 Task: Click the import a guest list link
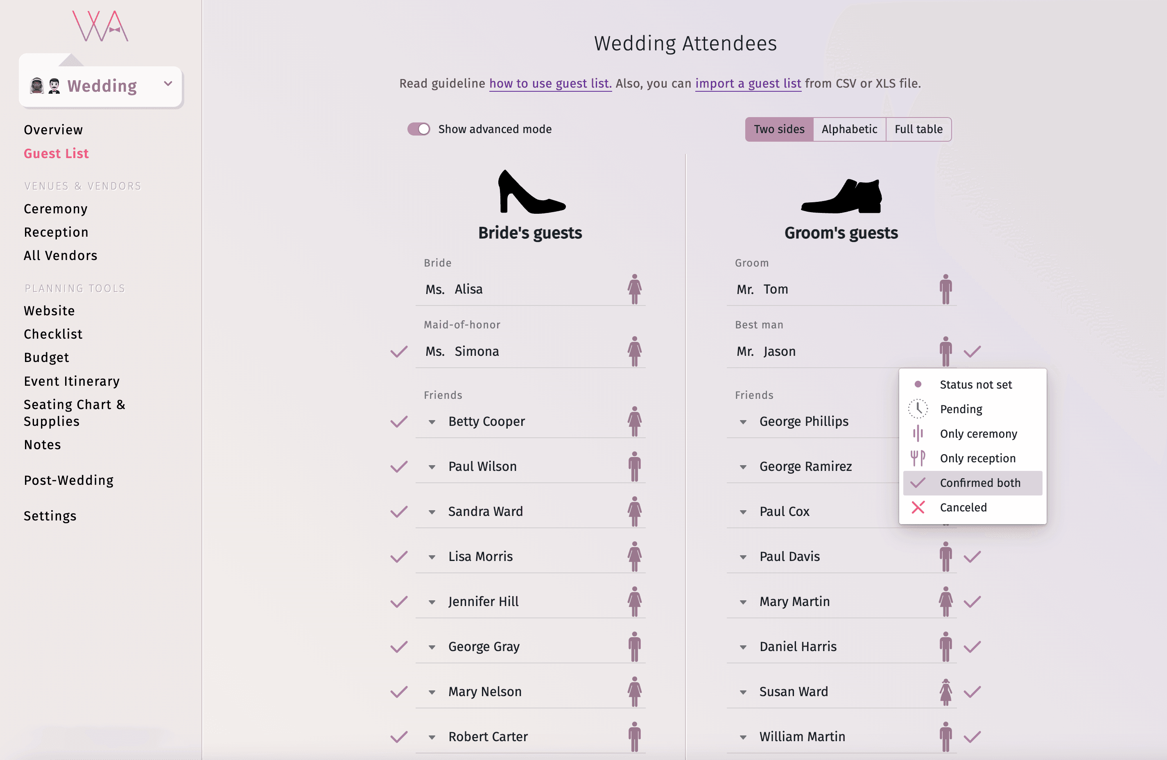tap(748, 84)
